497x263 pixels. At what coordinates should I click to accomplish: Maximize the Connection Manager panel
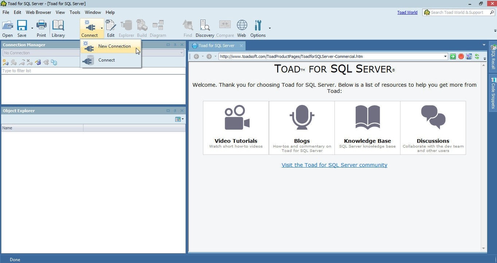tap(168, 45)
